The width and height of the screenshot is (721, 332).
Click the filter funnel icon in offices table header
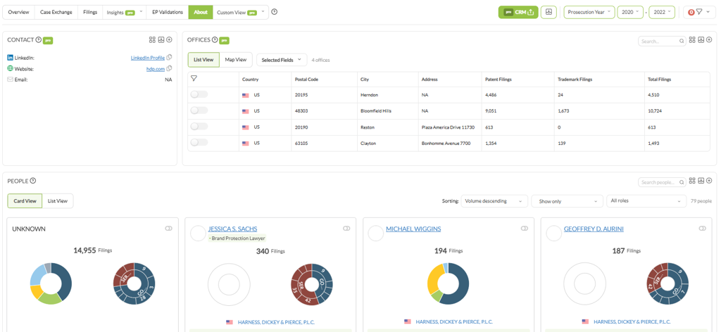[x=194, y=79]
